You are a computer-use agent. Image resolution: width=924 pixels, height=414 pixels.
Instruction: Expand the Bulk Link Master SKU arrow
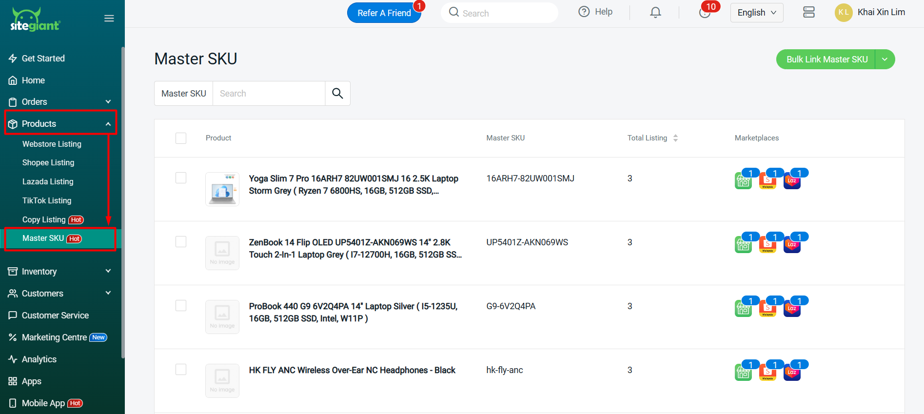click(885, 59)
